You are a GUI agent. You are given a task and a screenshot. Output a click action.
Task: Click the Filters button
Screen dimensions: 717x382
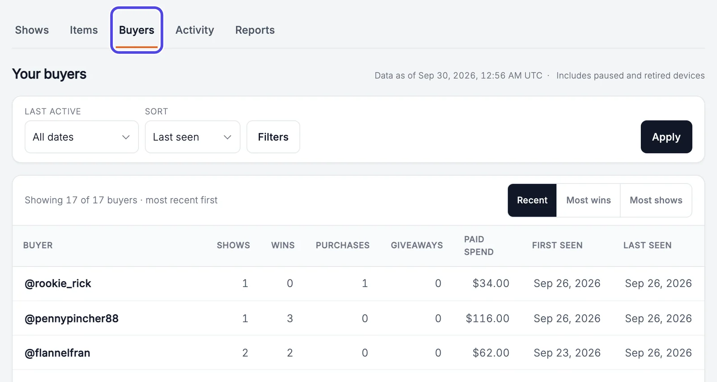click(273, 137)
